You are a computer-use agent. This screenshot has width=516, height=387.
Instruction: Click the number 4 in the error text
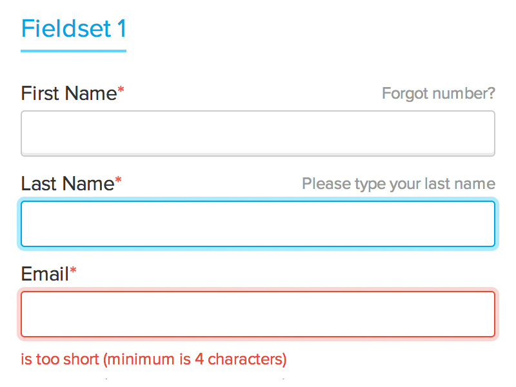(x=199, y=359)
